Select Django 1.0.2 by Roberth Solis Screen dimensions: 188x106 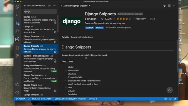click(x=40, y=29)
